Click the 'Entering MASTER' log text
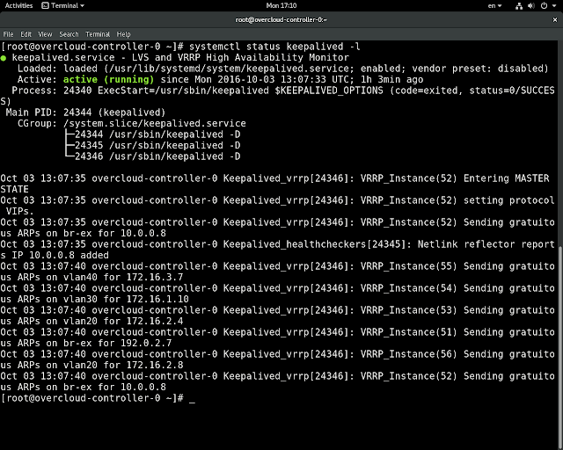Image resolution: width=563 pixels, height=450 pixels. pos(507,178)
